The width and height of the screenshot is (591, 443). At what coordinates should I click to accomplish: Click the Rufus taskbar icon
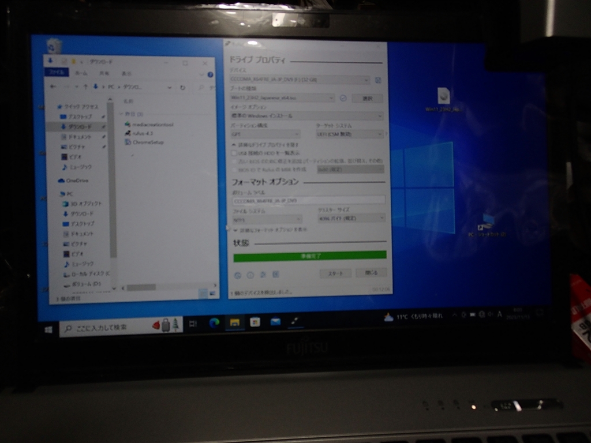point(295,321)
